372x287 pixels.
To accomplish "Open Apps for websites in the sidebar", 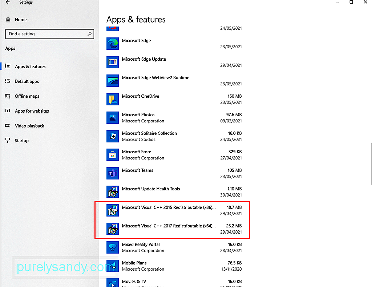I will pos(32,111).
